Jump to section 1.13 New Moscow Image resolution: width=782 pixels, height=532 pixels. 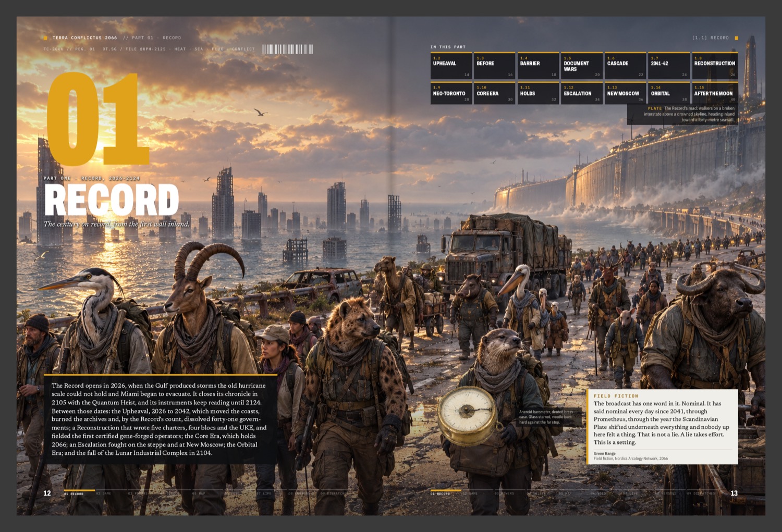pyautogui.click(x=625, y=93)
